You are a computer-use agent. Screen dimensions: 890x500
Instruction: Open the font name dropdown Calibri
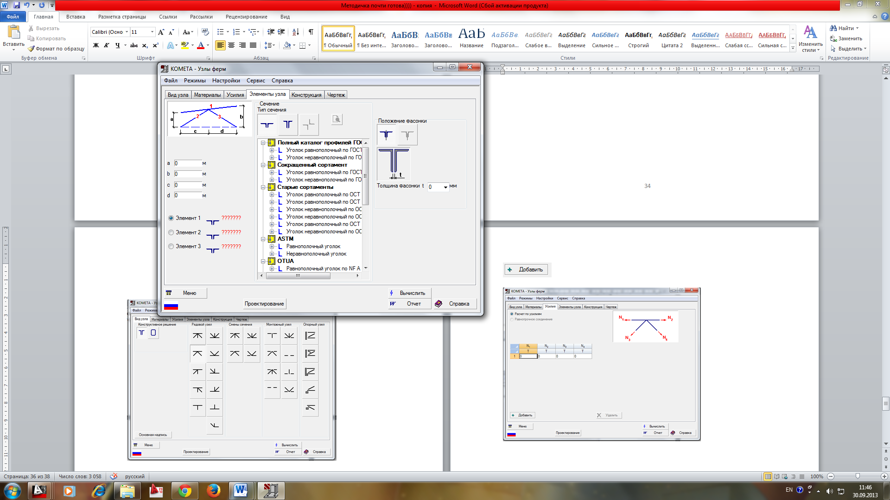tap(127, 32)
